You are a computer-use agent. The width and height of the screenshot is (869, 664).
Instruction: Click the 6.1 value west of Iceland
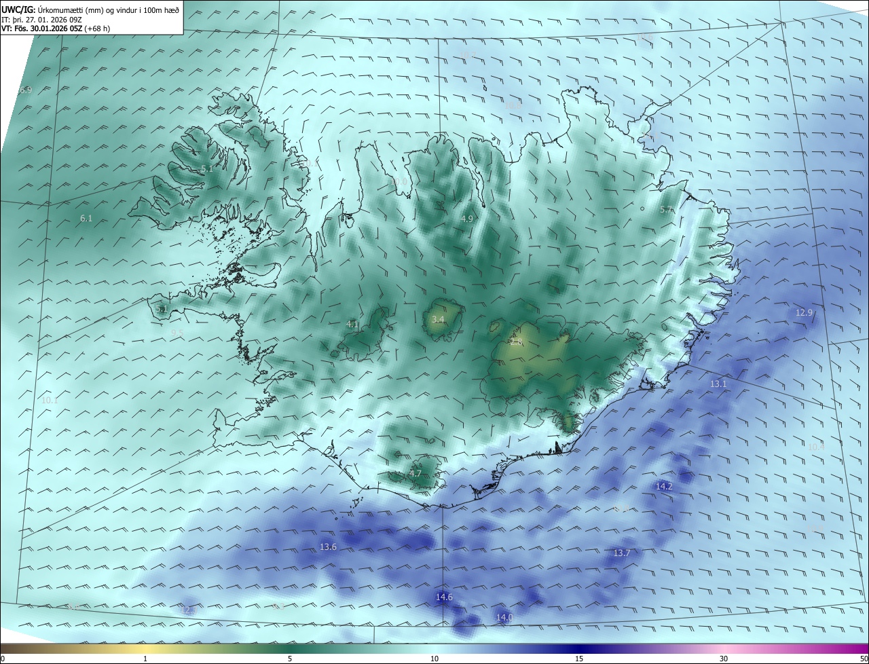pos(86,218)
